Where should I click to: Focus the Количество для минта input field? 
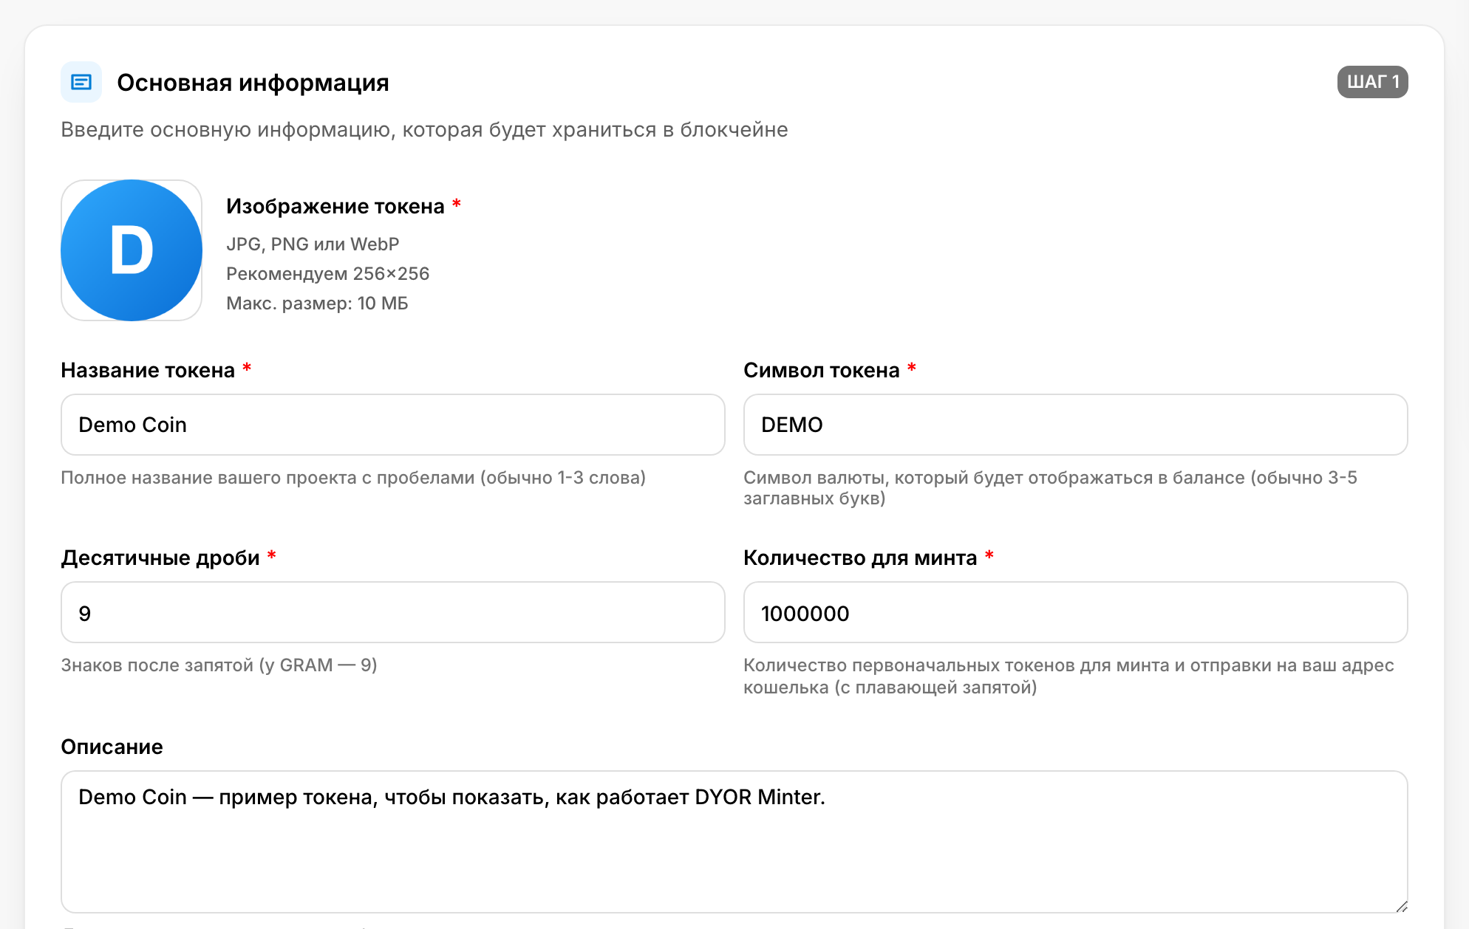(x=1075, y=612)
